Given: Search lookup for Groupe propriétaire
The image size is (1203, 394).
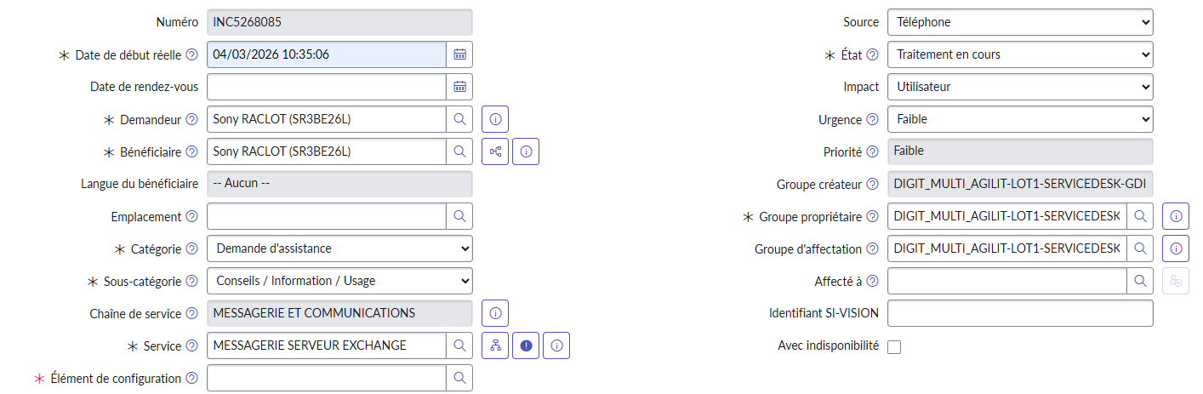Looking at the screenshot, I should 1140,217.
